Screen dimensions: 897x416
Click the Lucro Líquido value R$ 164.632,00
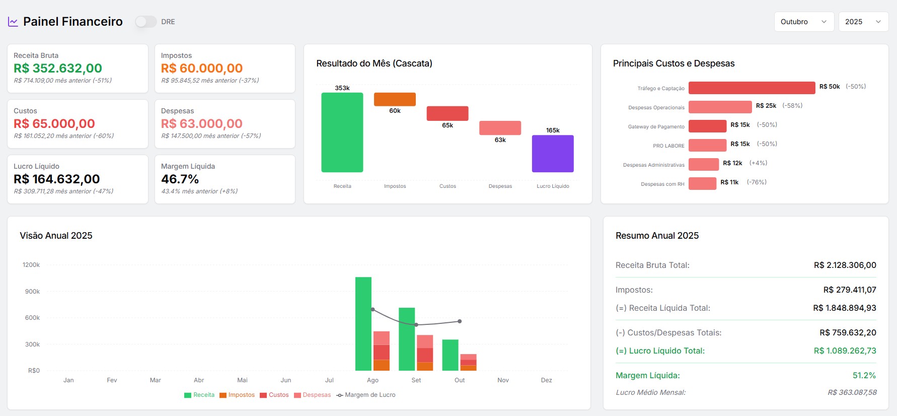coord(57,179)
